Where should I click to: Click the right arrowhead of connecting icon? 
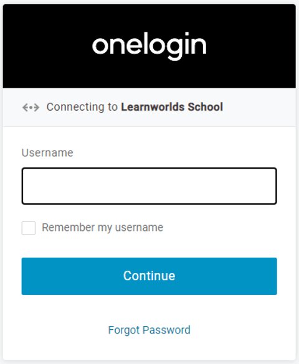[x=37, y=108]
